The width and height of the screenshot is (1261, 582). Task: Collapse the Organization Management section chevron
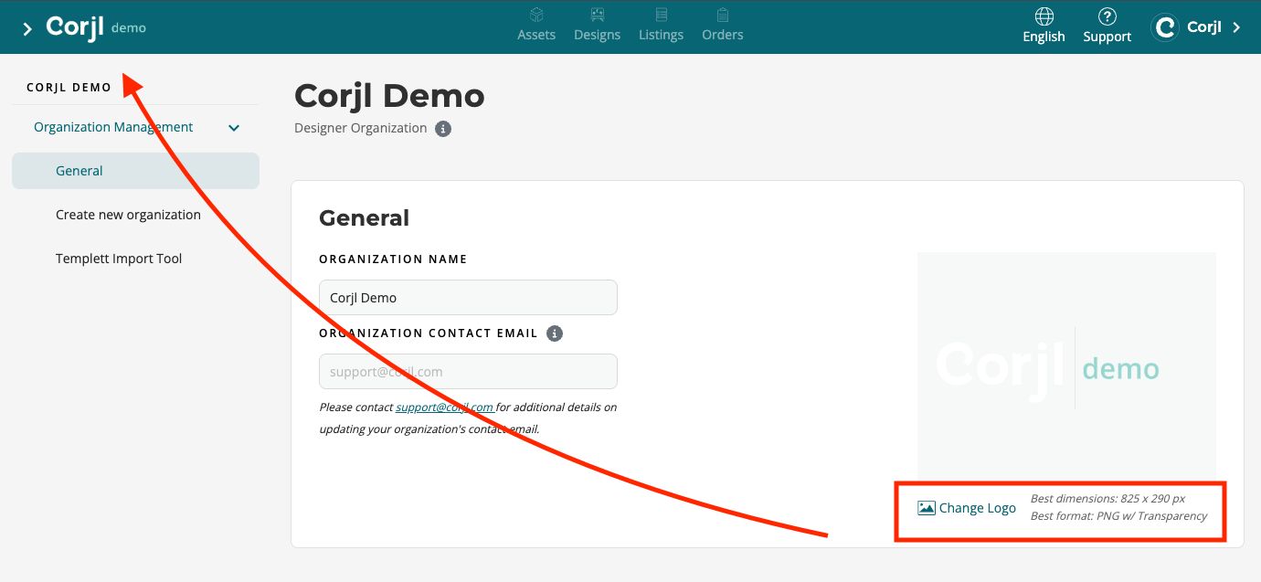[x=234, y=128]
